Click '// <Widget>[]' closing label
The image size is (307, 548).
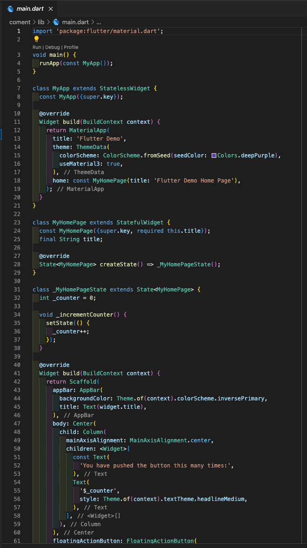tap(99, 516)
